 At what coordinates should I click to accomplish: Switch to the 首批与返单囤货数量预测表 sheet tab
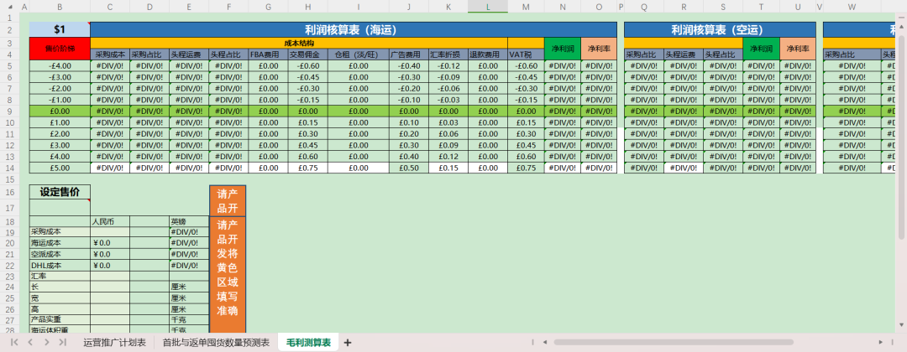216,342
